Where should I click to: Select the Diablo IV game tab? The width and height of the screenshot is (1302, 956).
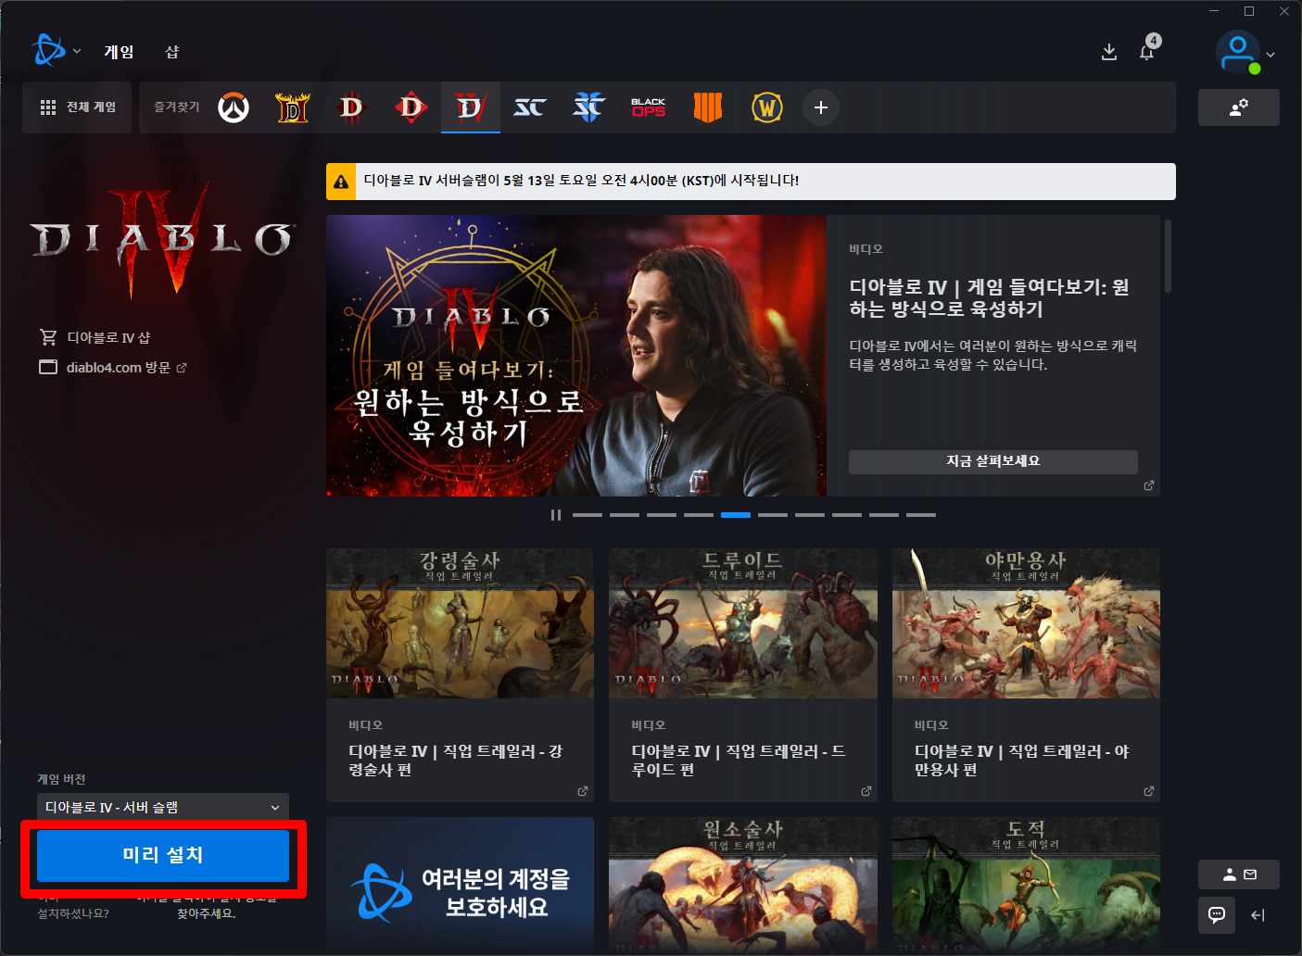[471, 107]
